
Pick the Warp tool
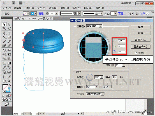(4, 54)
